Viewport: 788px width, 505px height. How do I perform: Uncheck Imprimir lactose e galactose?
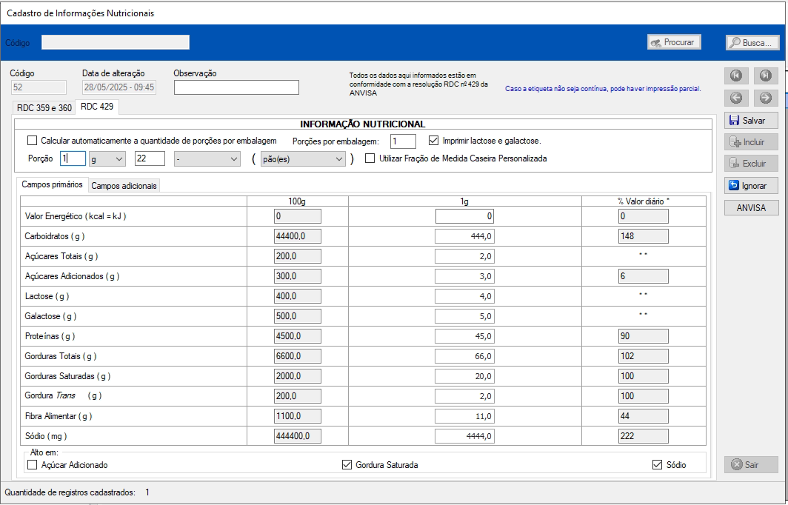pyautogui.click(x=434, y=141)
